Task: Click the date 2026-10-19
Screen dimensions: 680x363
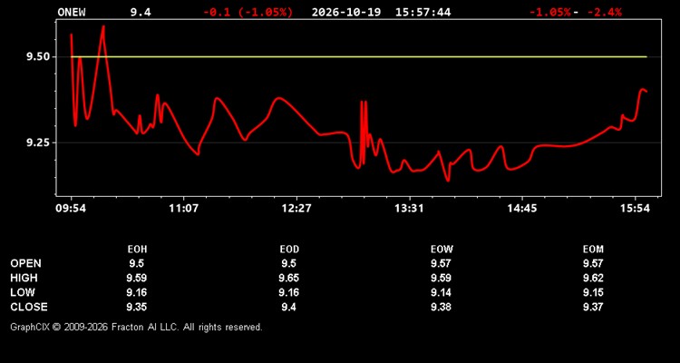Action: tap(346, 12)
